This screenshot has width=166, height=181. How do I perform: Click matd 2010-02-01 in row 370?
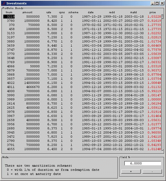[134, 25]
